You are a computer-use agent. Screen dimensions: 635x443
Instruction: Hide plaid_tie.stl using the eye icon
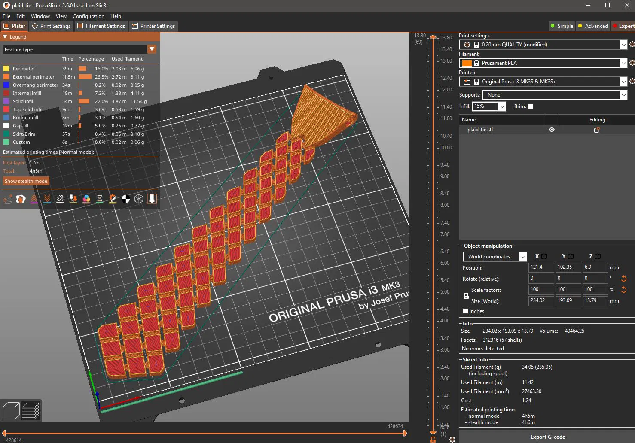(x=551, y=130)
